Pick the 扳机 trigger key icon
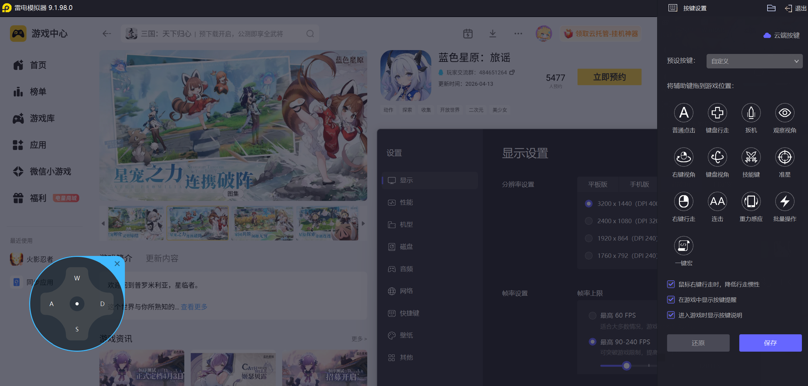Viewport: 808px width, 386px height. pyautogui.click(x=751, y=113)
